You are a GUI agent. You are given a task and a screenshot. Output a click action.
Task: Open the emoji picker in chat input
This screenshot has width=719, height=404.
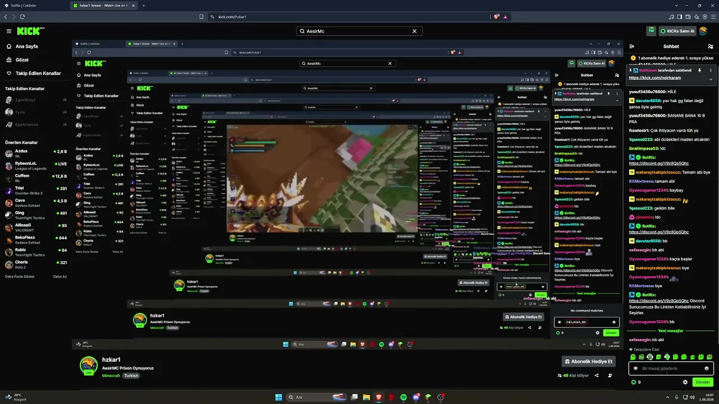click(707, 369)
